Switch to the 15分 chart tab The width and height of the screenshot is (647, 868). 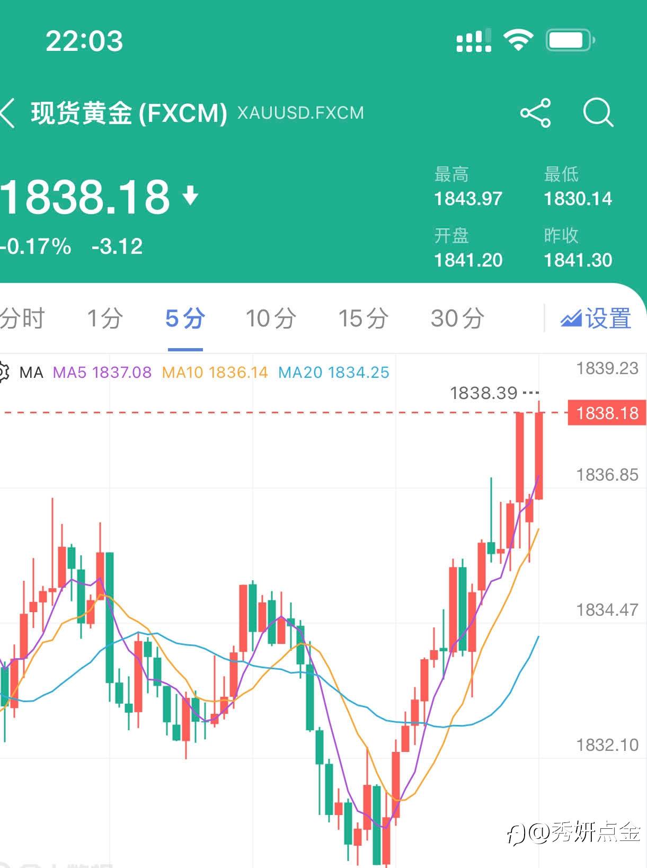[x=364, y=319]
